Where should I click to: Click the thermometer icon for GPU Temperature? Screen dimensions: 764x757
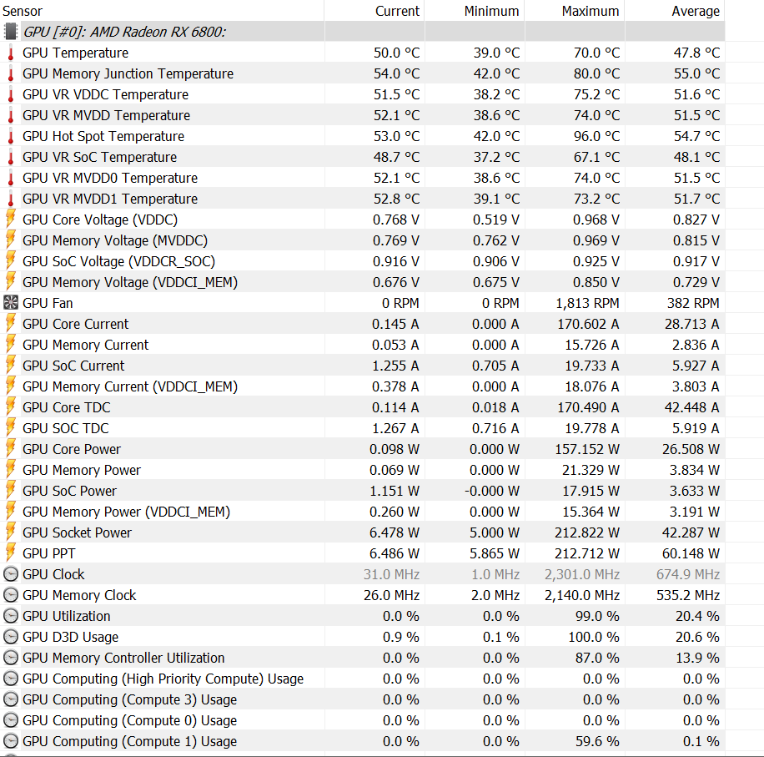point(10,53)
